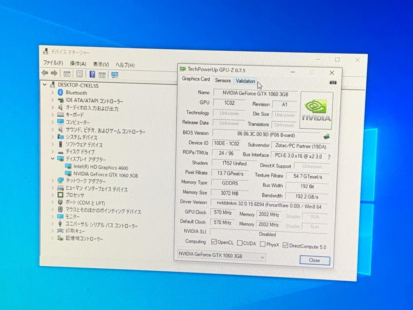Click the properties sheet toolbar icon

[x=79, y=74]
